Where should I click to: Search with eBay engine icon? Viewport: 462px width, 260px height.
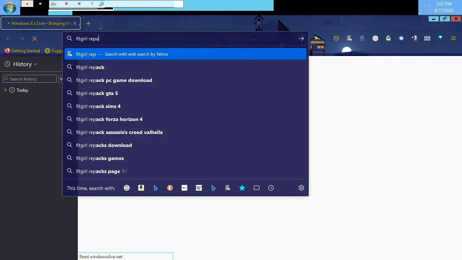tap(184, 188)
